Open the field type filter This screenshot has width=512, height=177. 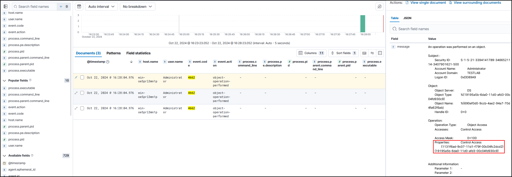[x=64, y=6]
